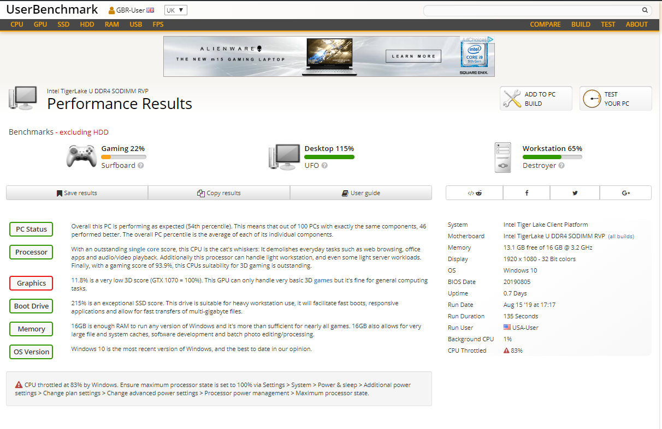Click the Workstation tower icon
This screenshot has height=429, width=662.
point(503,158)
